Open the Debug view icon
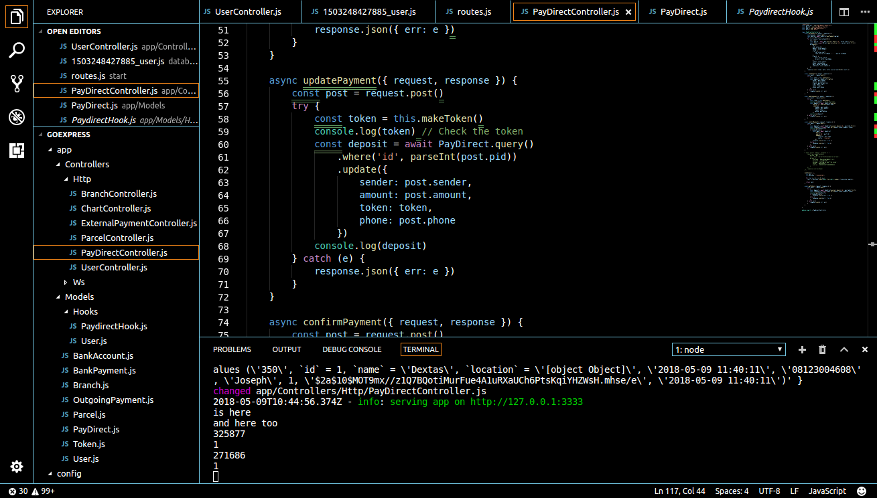 pyautogui.click(x=17, y=117)
